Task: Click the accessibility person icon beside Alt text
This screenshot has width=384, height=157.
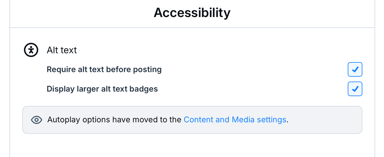Action: coord(31,50)
